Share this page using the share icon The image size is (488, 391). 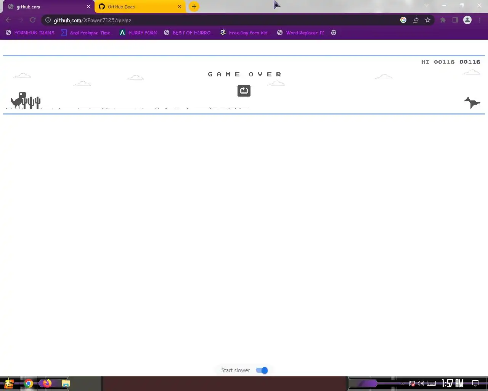(416, 20)
